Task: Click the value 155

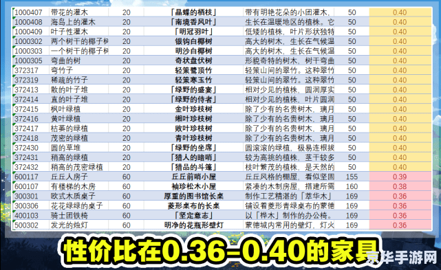Action: click(352, 177)
